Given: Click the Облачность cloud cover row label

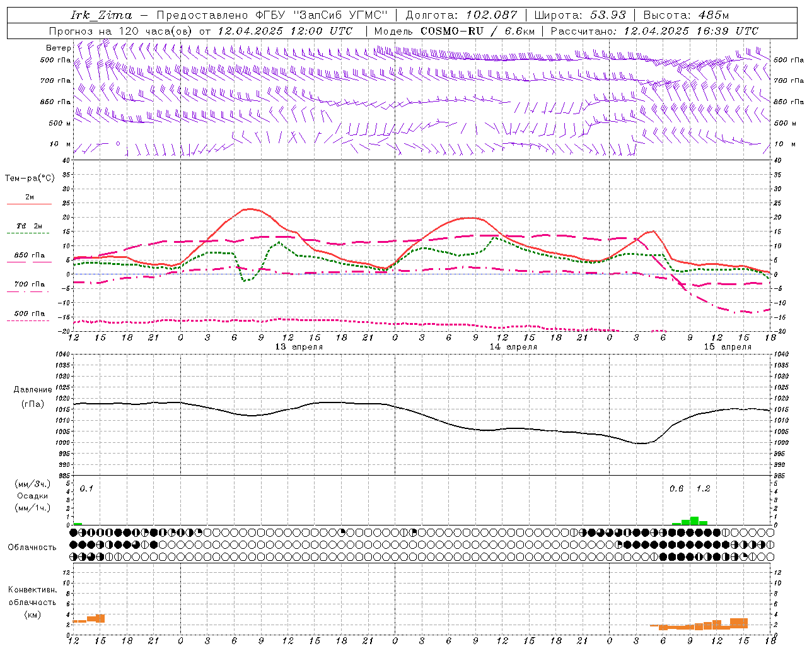Looking at the screenshot, I should [32, 548].
